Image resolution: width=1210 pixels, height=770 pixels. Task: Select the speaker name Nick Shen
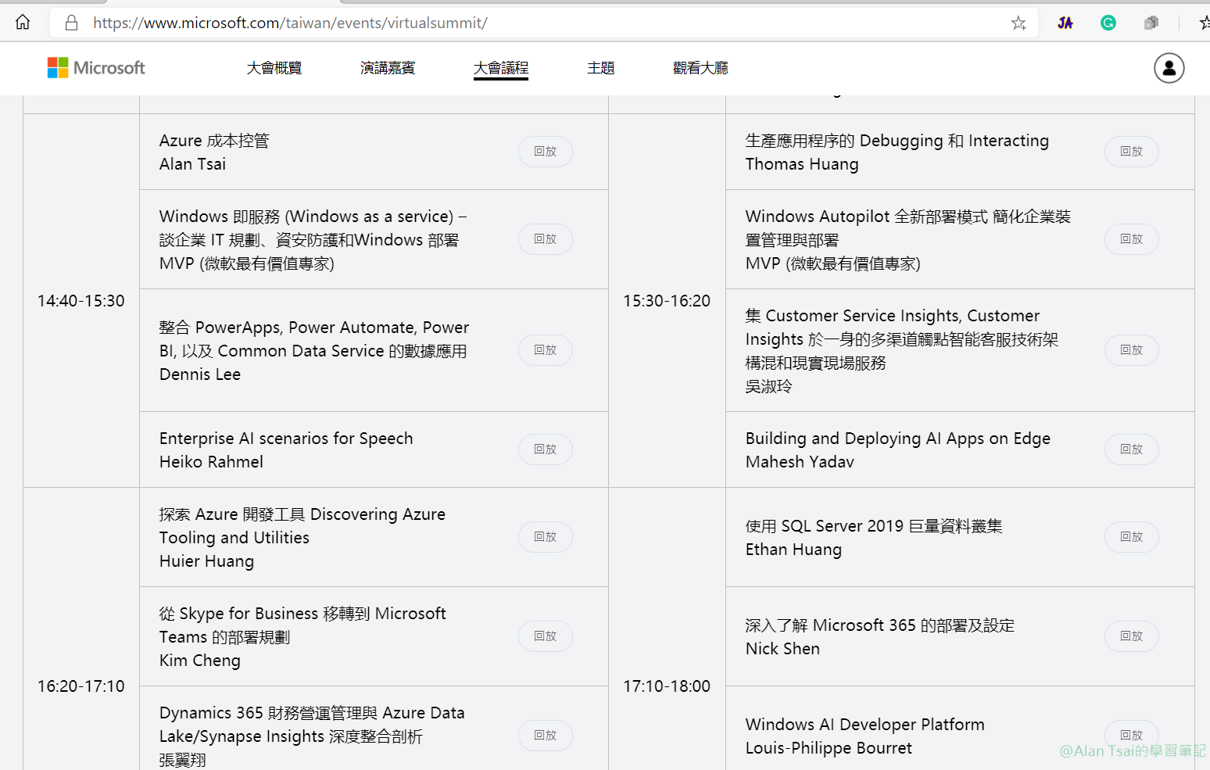point(782,649)
